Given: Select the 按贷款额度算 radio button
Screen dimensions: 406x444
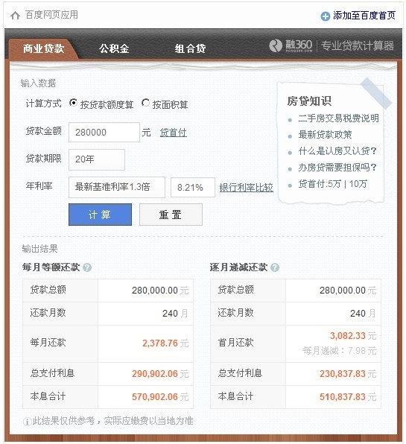Looking at the screenshot, I should 73,103.
